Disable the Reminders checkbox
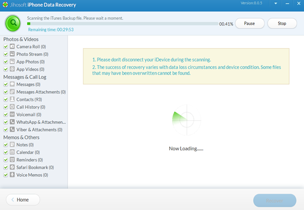Screen dimensions: 304x210 6,160
